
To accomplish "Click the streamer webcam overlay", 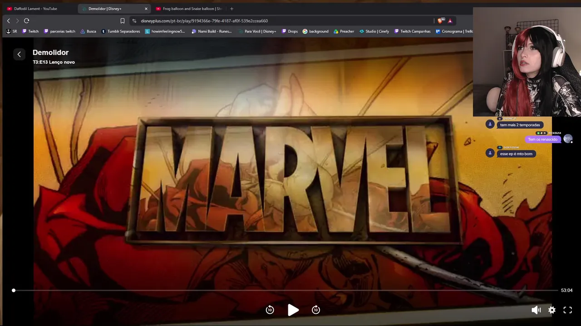I will pyautogui.click(x=527, y=62).
